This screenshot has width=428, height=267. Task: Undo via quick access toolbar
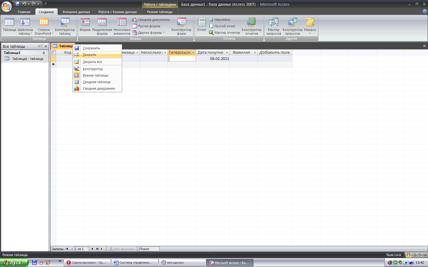pos(24,4)
